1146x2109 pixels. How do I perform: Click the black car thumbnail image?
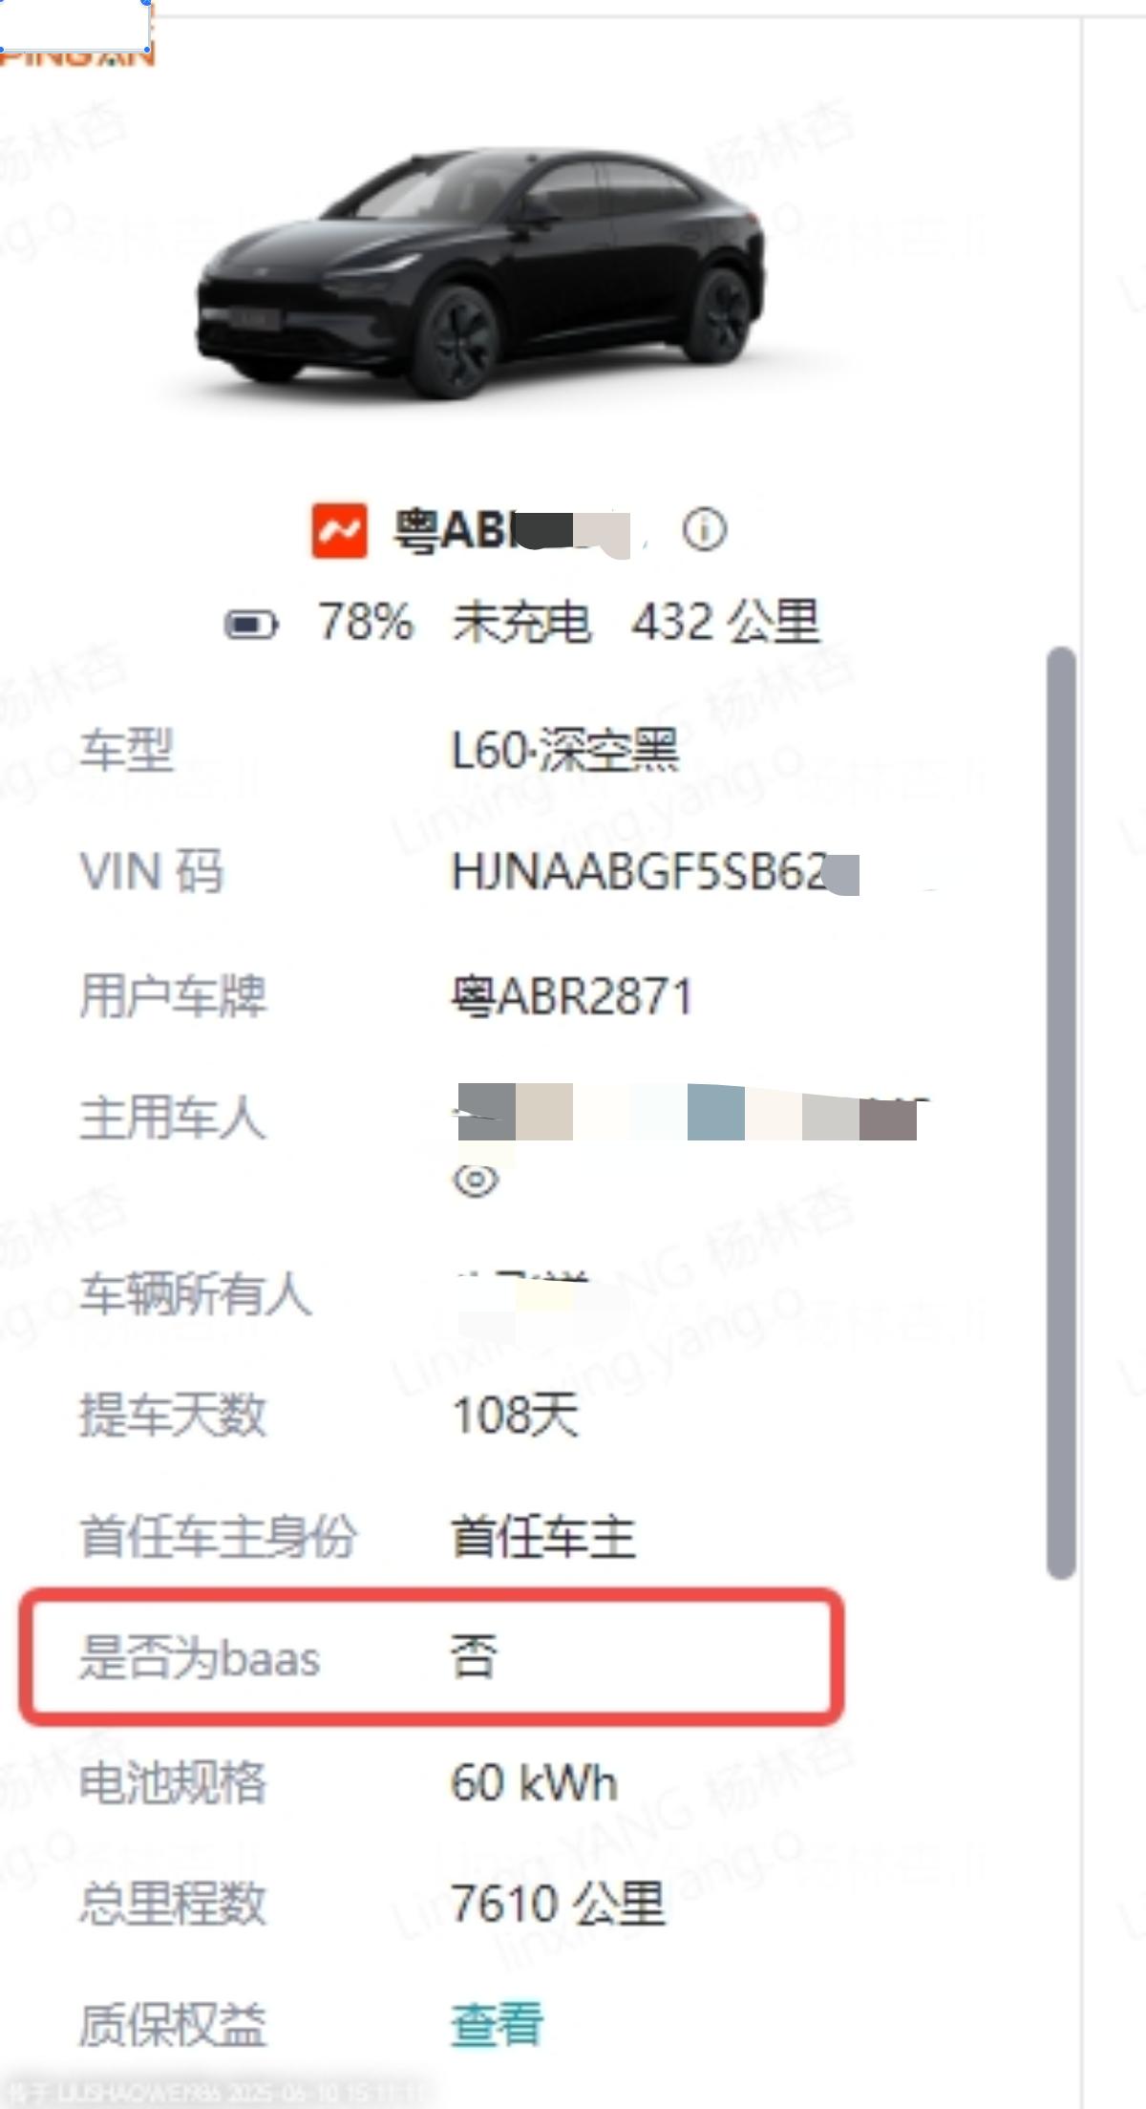pyautogui.click(x=480, y=272)
